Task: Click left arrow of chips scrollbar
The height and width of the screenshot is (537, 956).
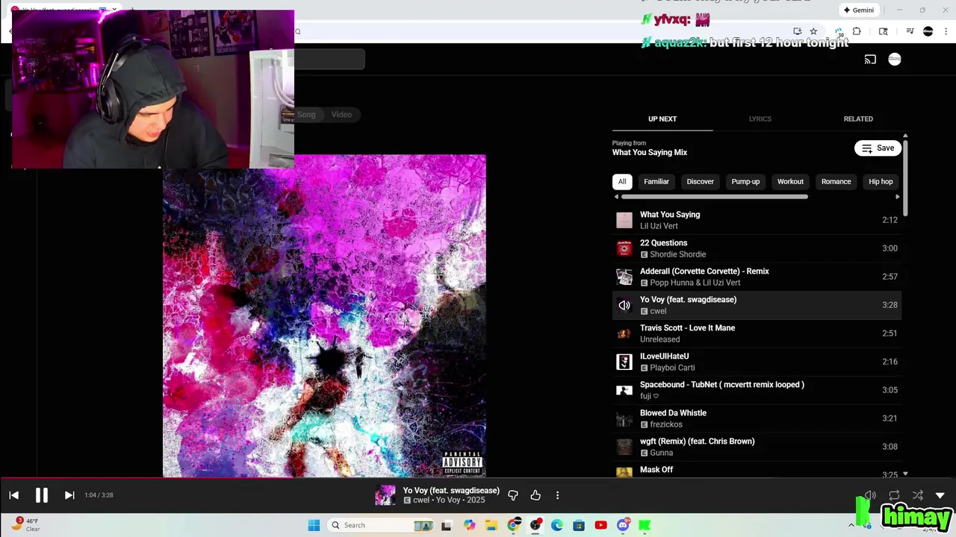Action: [616, 197]
